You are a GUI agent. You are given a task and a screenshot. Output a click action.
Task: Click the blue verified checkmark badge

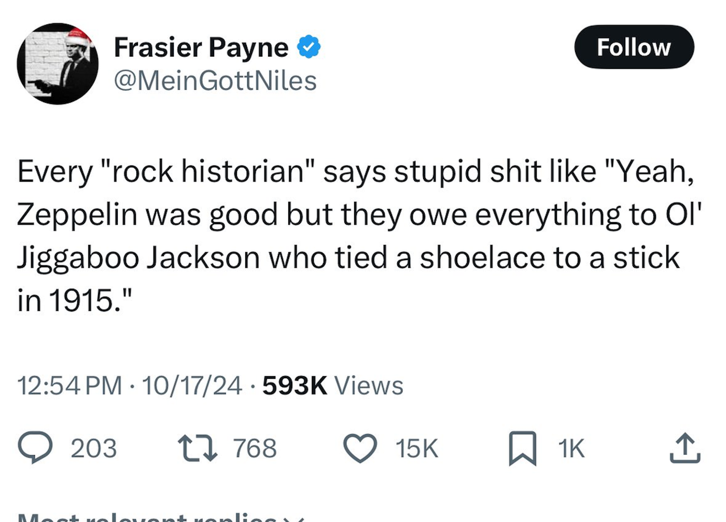point(309,47)
